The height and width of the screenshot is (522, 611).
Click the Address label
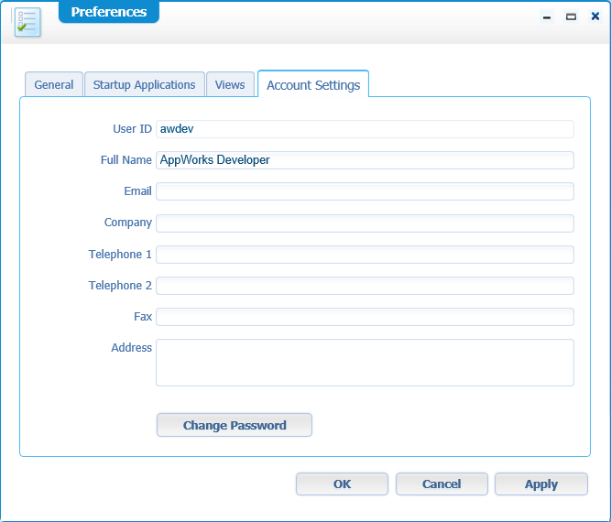pos(131,348)
